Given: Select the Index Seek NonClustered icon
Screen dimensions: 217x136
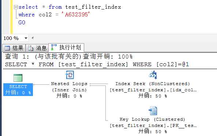Looking at the screenshot, I should 153,75.
